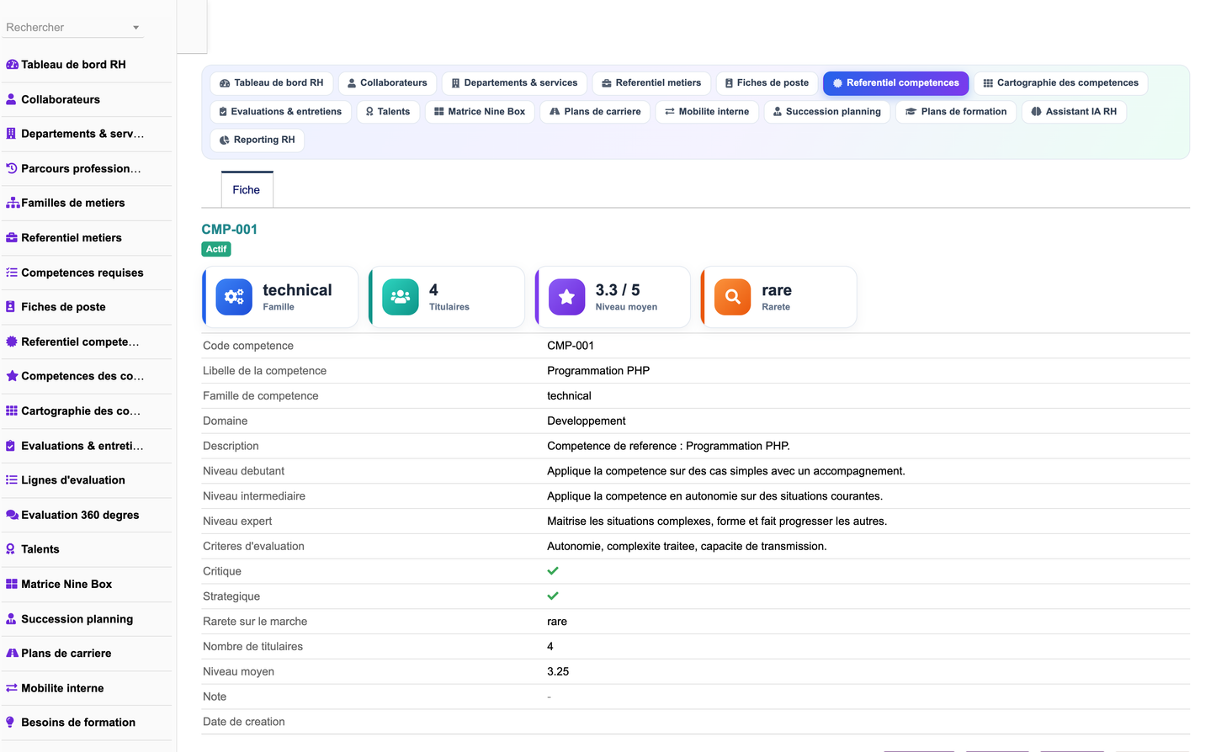
Task: Click the Referentiel competences sidebar certificate icon
Action: [12, 342]
